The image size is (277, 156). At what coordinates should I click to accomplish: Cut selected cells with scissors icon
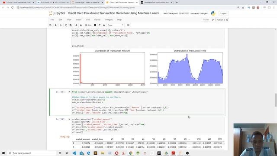(61, 25)
